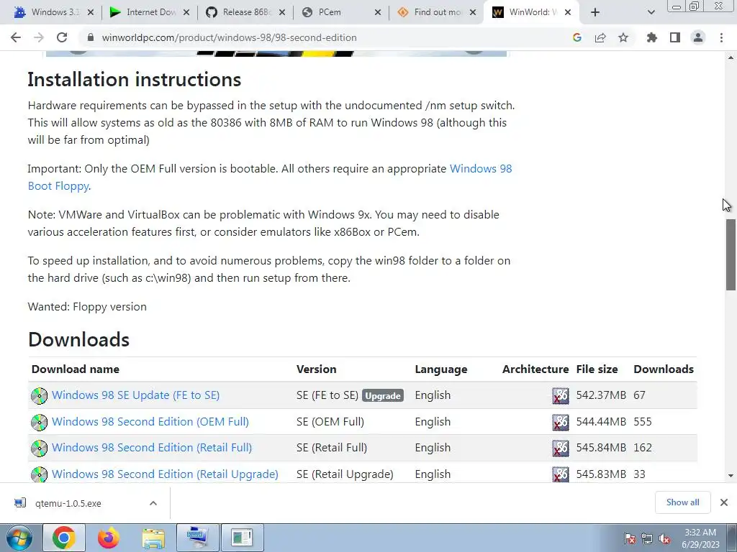Open Action Center flag tray icon
Viewport: 737px width, 552px height.
click(630, 538)
